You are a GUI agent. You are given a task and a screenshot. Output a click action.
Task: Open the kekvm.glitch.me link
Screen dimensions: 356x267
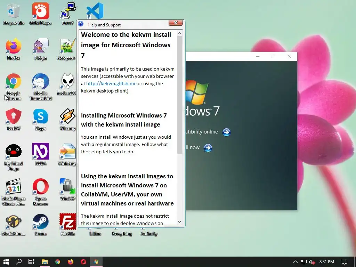click(111, 83)
